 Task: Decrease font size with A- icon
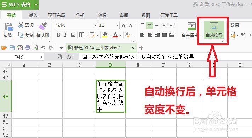131,25
